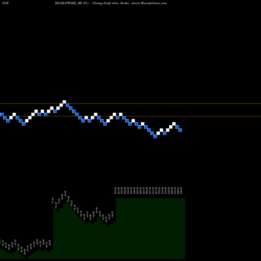Viewport: 261px width, 261px height.
Task: Click the lower orange horizontal level line
Action: coord(130,116)
